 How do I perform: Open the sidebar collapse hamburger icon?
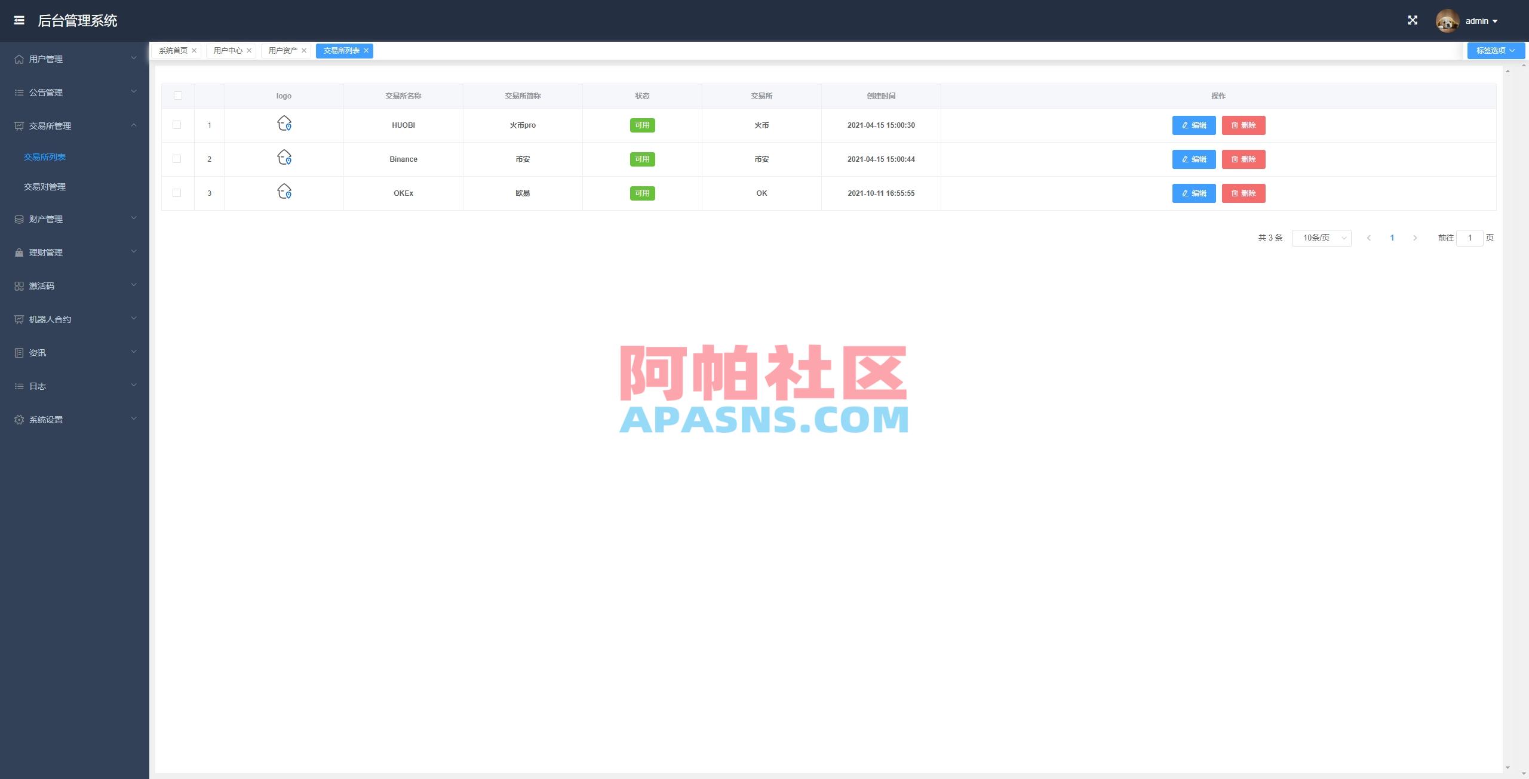tap(19, 20)
